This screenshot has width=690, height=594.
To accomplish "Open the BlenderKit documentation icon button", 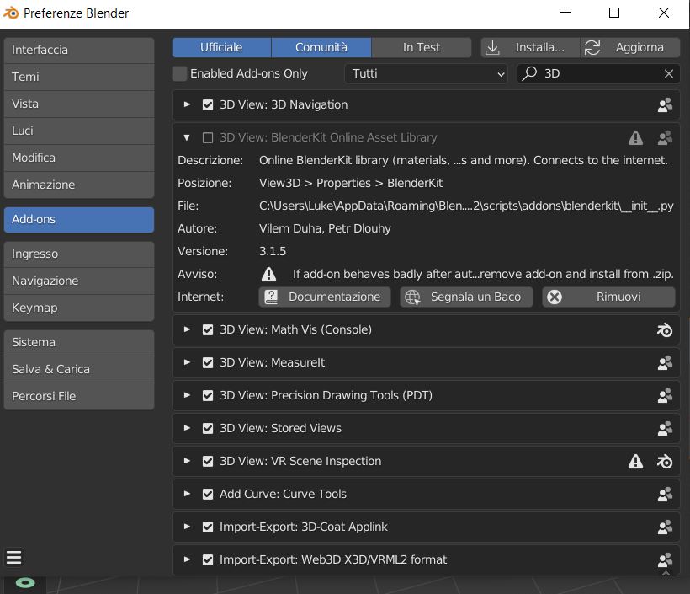I will [271, 297].
